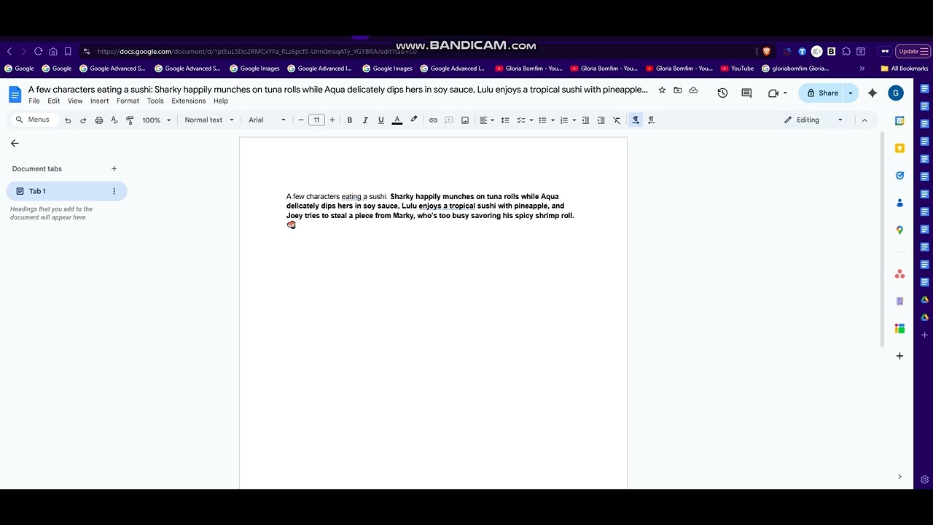Open the Format menu
Screen dimensions: 933x525
click(128, 101)
